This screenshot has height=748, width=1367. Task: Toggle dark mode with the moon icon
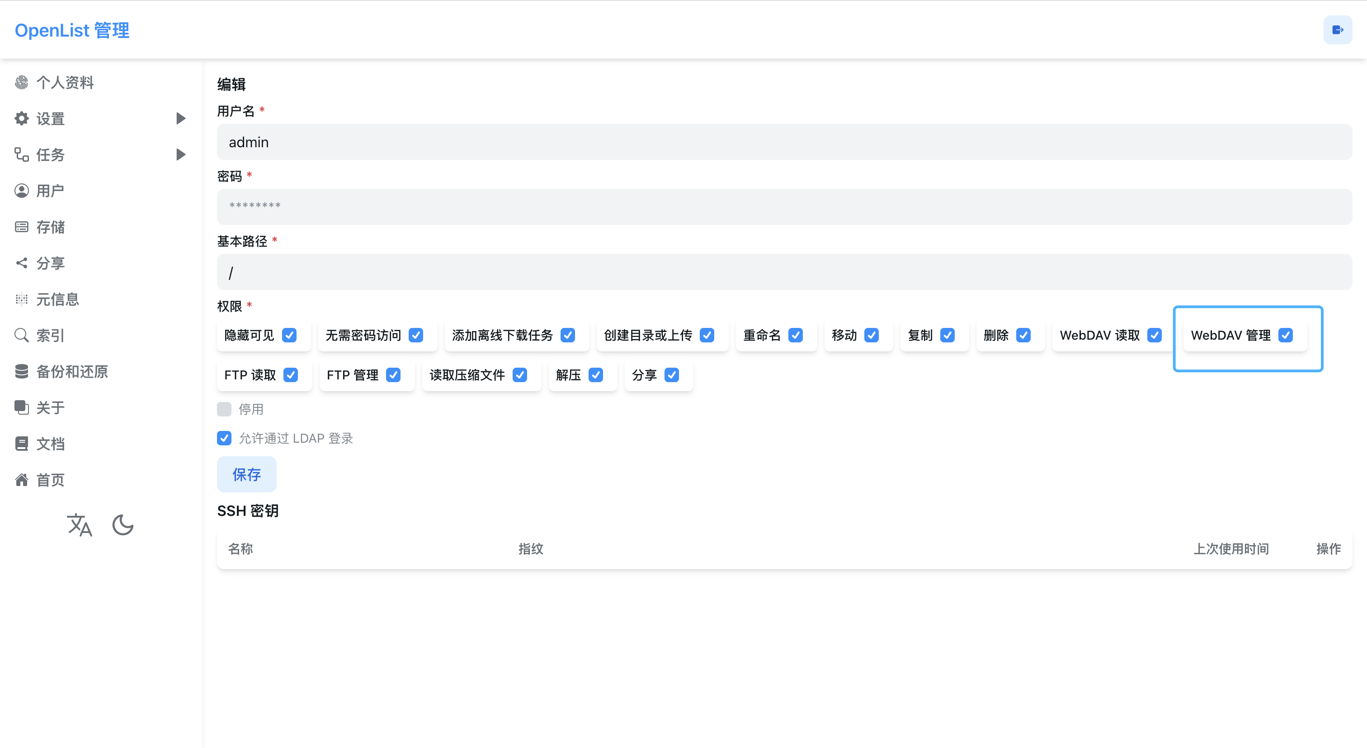click(123, 525)
